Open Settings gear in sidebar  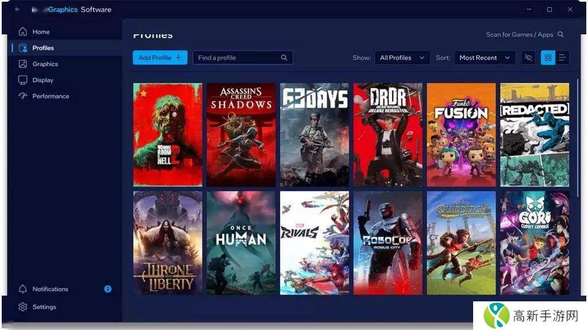click(x=23, y=307)
